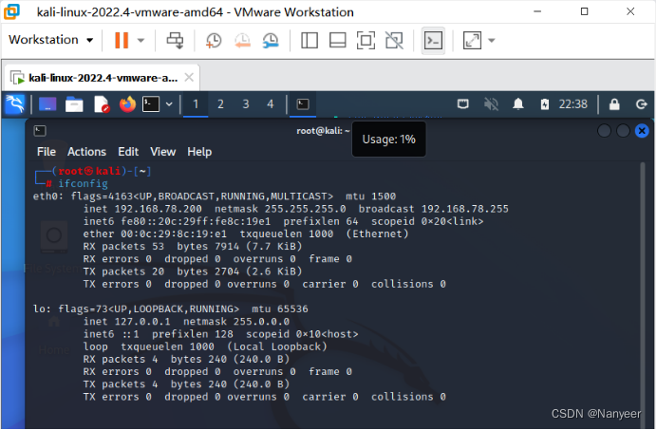The image size is (657, 430).
Task: Toggle the library sidebar view
Action: point(310,40)
